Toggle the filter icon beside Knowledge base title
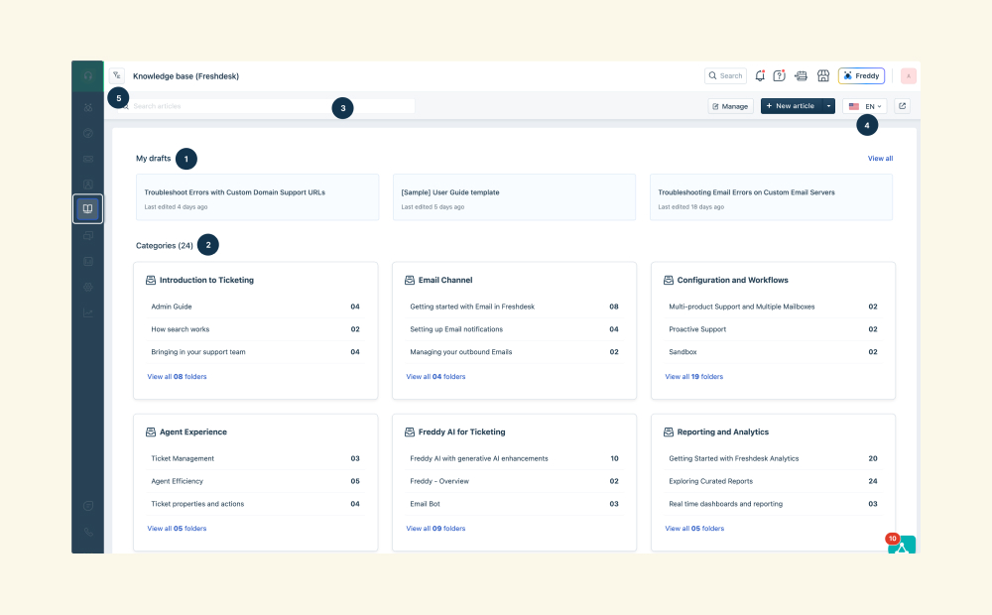The height and width of the screenshot is (615, 992). click(116, 76)
